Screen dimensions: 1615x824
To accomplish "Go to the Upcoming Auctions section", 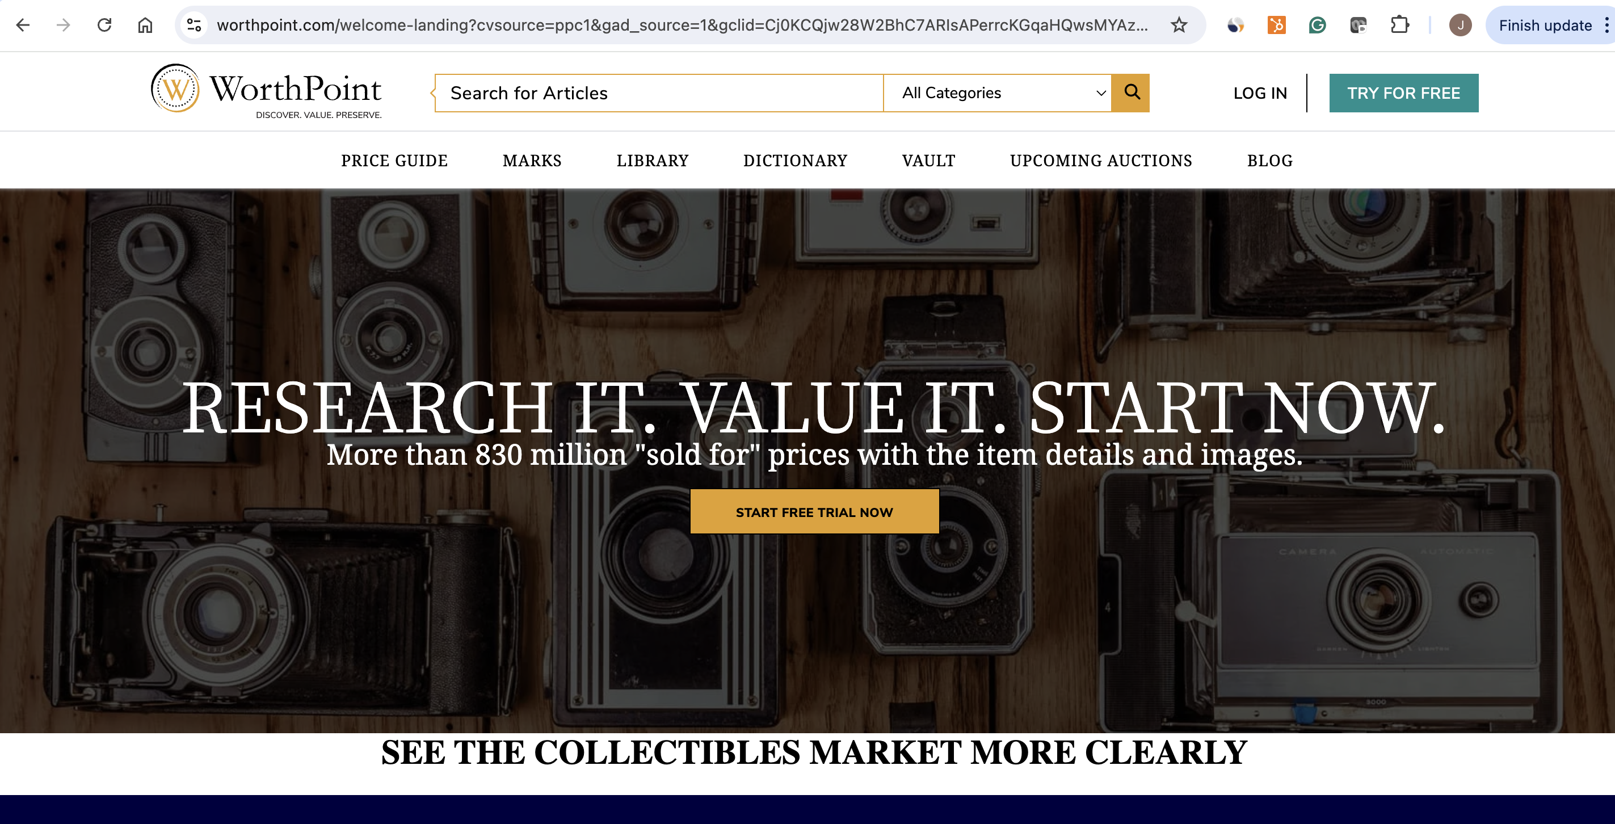I will point(1101,161).
